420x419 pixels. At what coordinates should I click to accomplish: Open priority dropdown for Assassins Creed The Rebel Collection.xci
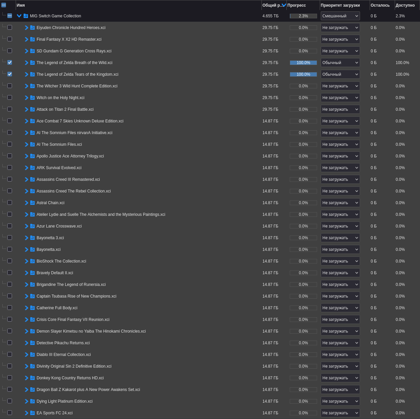tap(340, 191)
